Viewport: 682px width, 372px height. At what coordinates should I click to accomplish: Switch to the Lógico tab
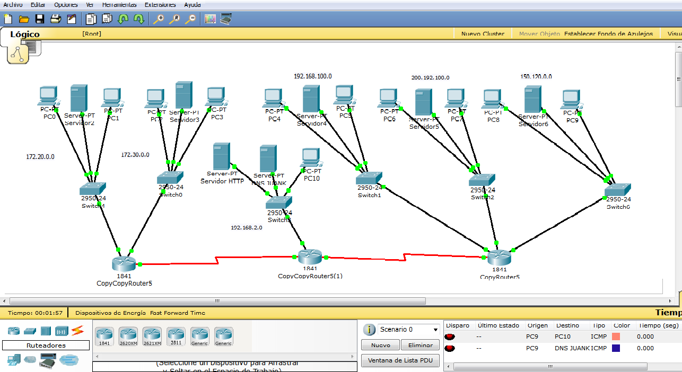25,33
